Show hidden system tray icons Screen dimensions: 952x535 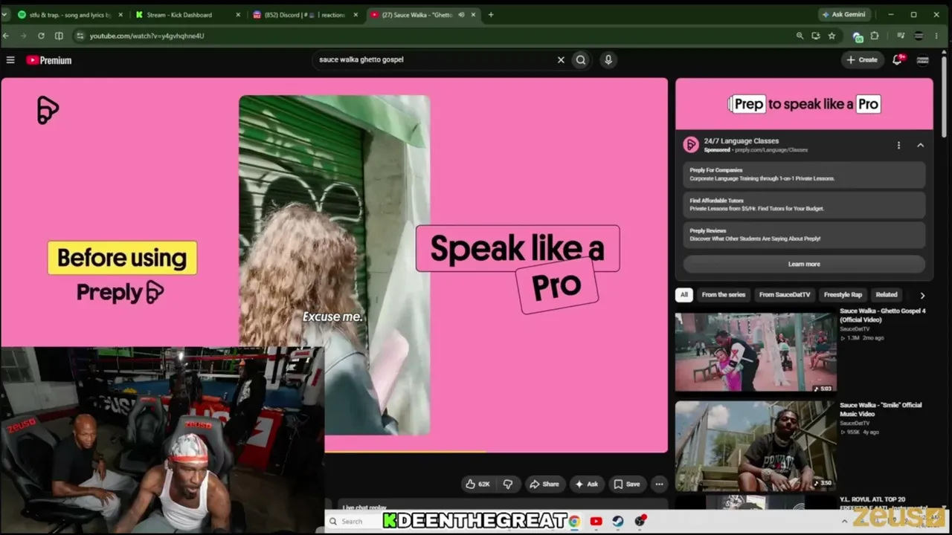pyautogui.click(x=844, y=522)
